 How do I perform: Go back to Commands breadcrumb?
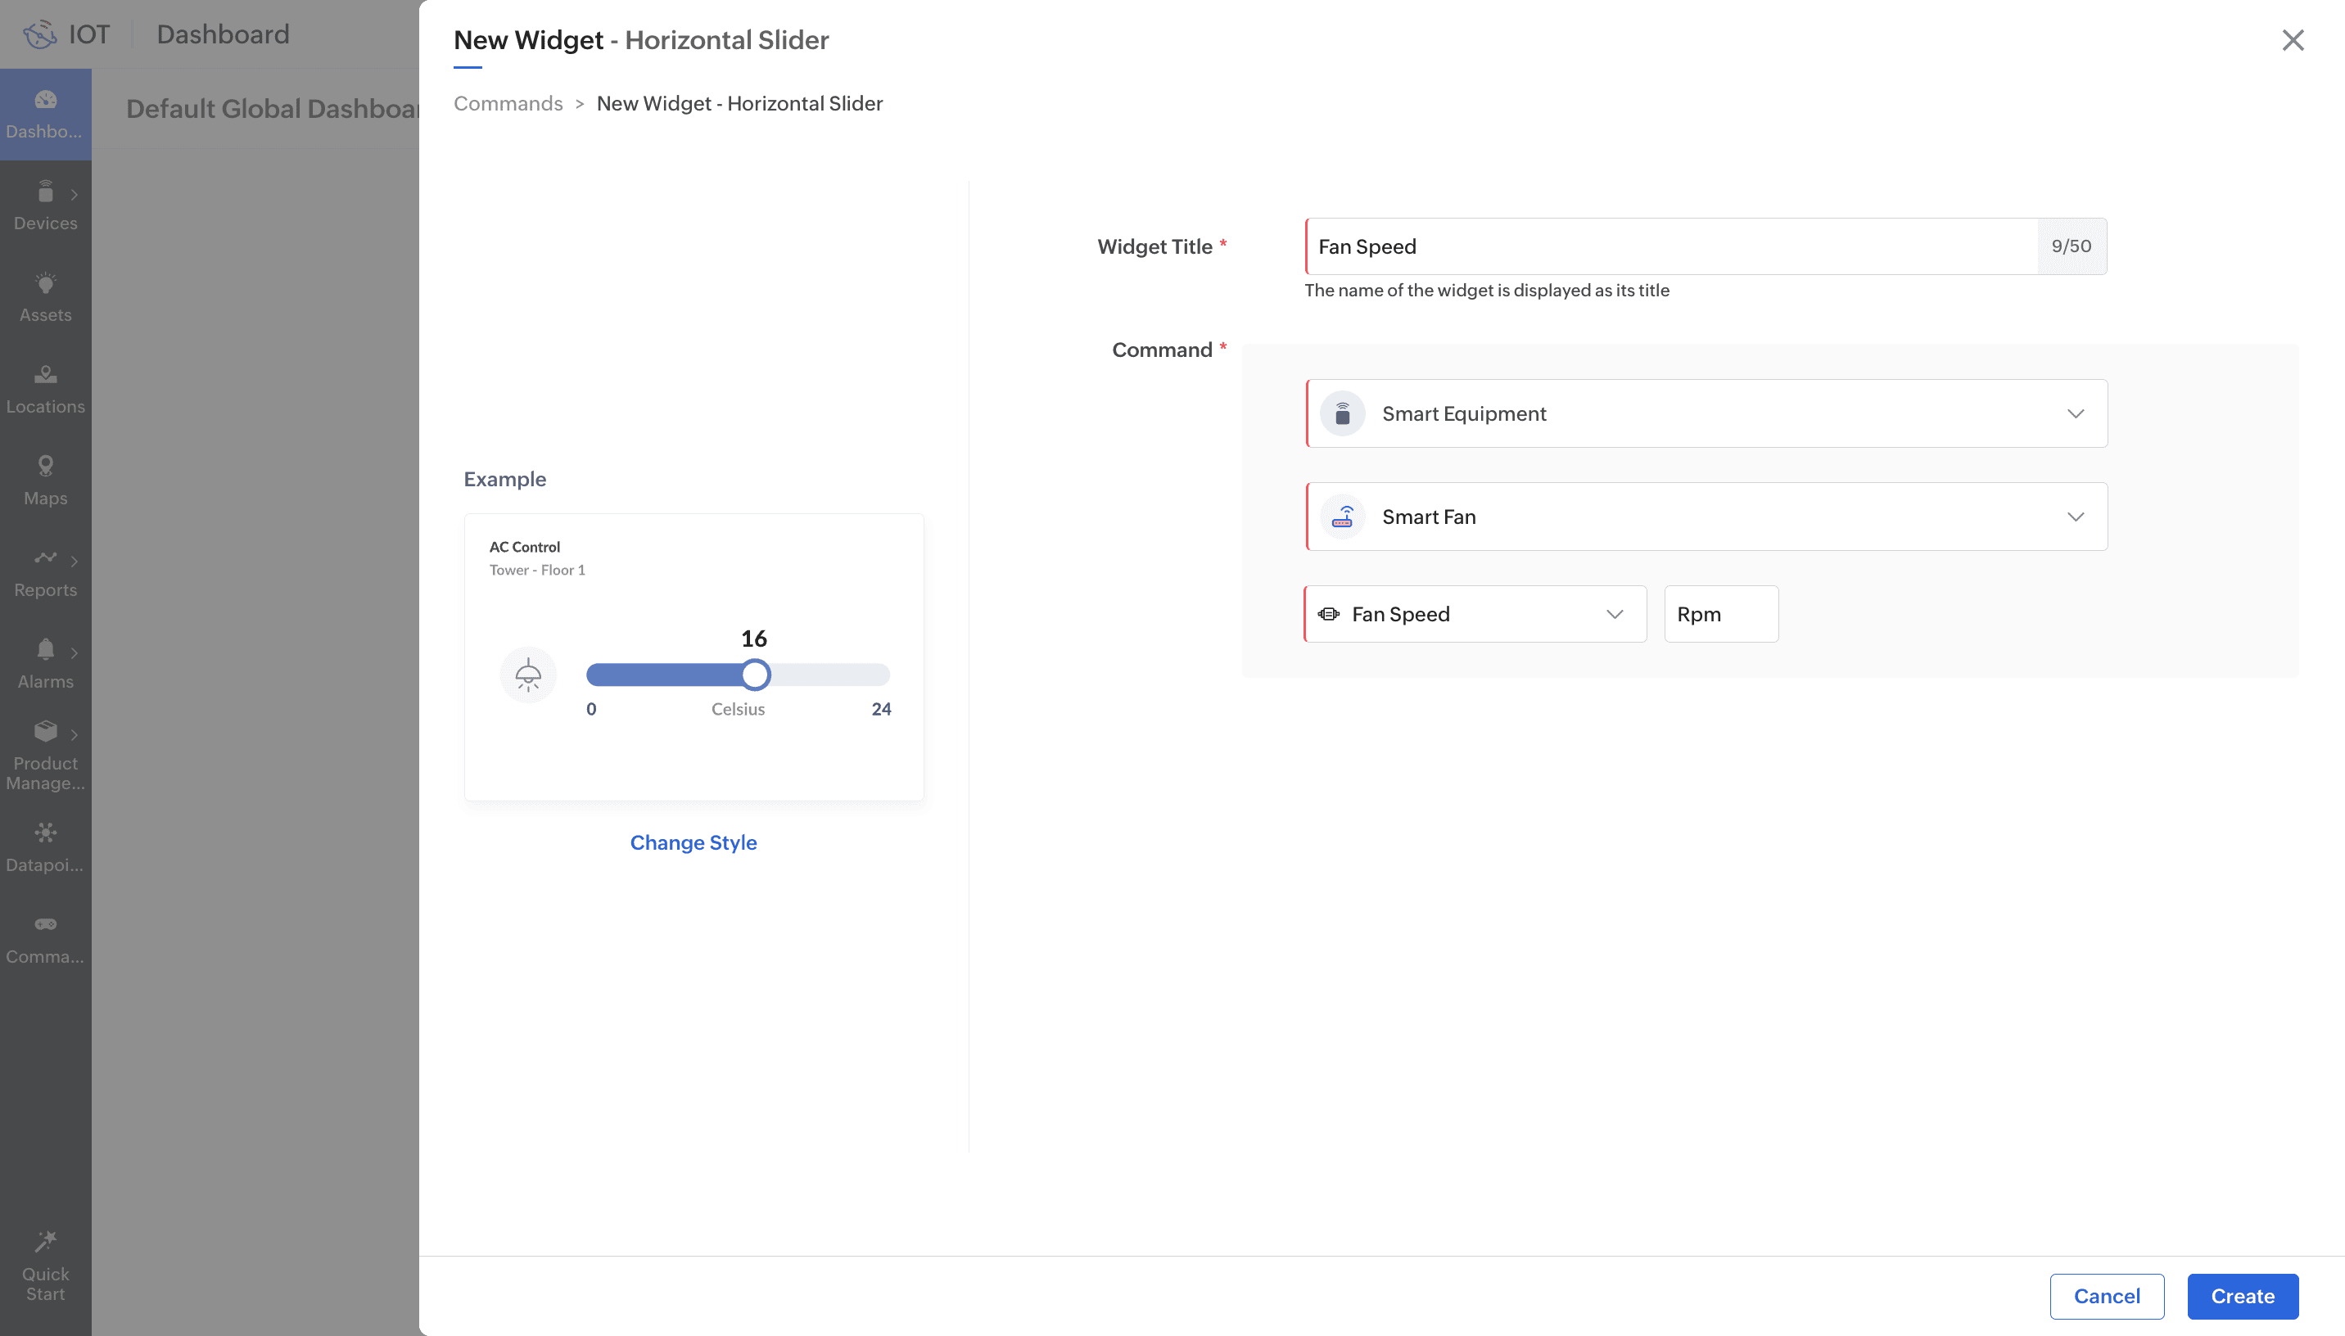pyautogui.click(x=508, y=104)
